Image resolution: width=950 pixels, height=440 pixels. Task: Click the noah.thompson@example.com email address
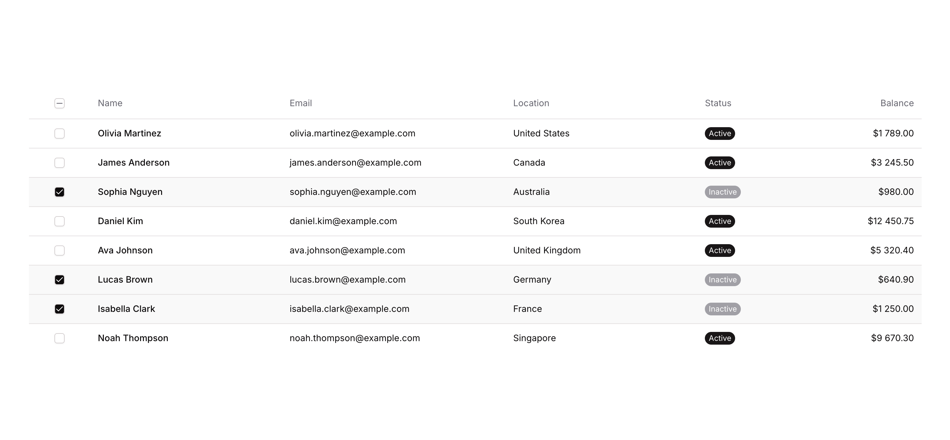pyautogui.click(x=354, y=338)
